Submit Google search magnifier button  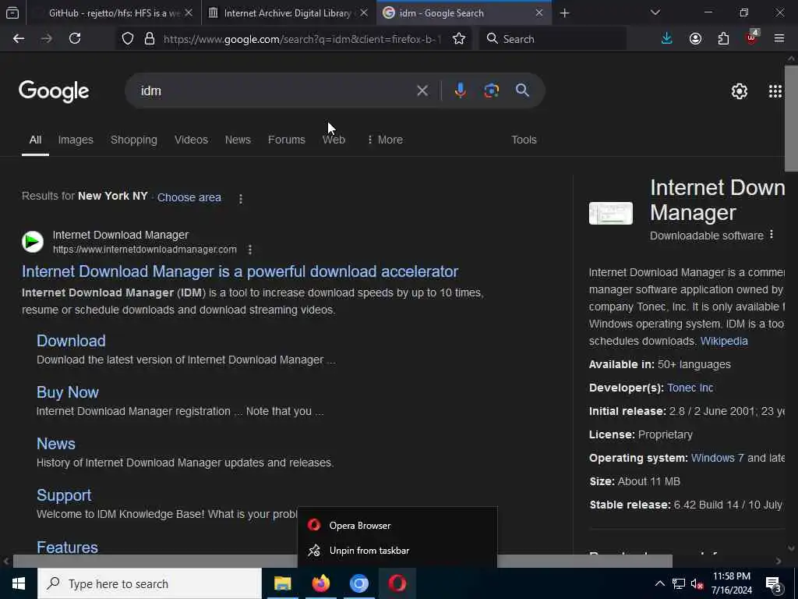point(522,90)
